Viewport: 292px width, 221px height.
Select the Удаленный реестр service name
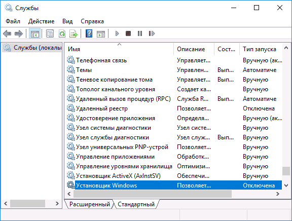[x=102, y=108]
